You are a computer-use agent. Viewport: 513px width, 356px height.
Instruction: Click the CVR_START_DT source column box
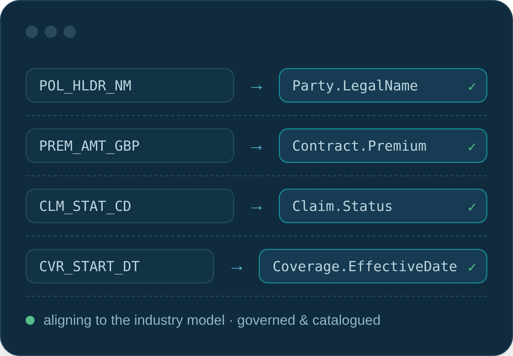120,266
